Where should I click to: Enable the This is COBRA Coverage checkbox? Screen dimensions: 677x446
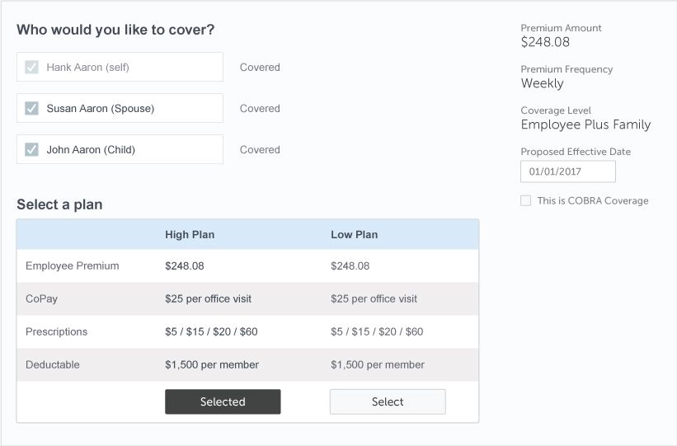tap(526, 200)
